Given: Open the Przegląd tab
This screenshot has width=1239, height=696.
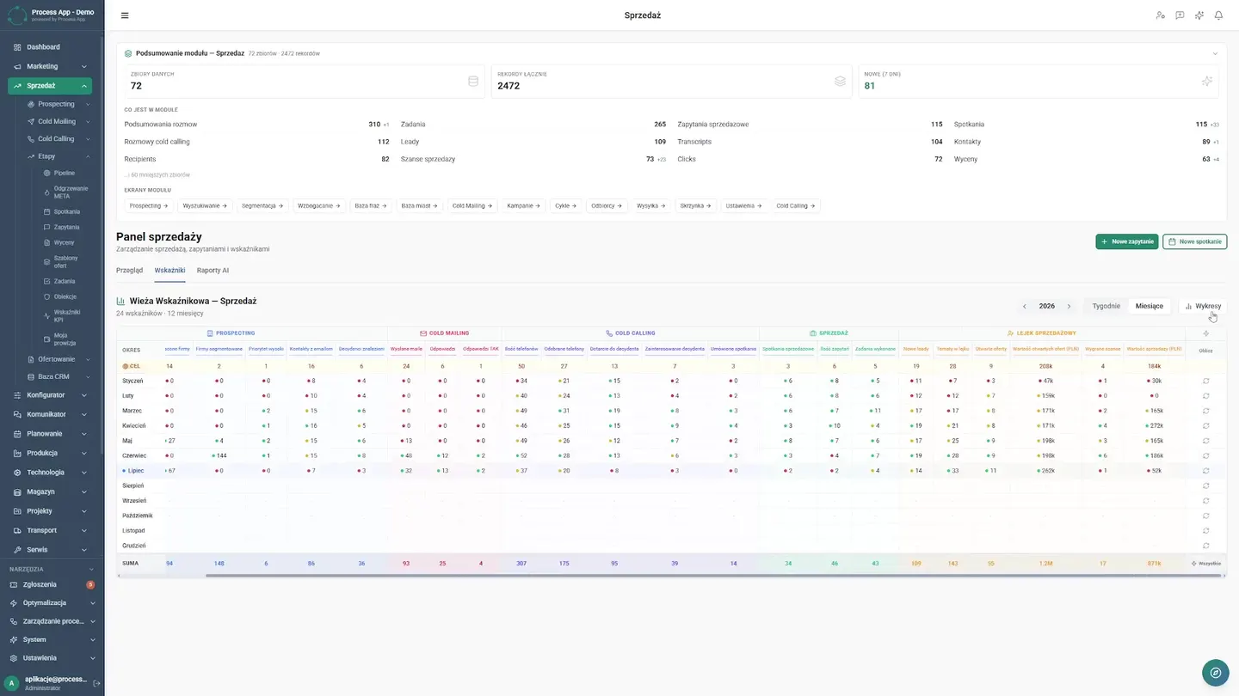Looking at the screenshot, I should (x=129, y=270).
